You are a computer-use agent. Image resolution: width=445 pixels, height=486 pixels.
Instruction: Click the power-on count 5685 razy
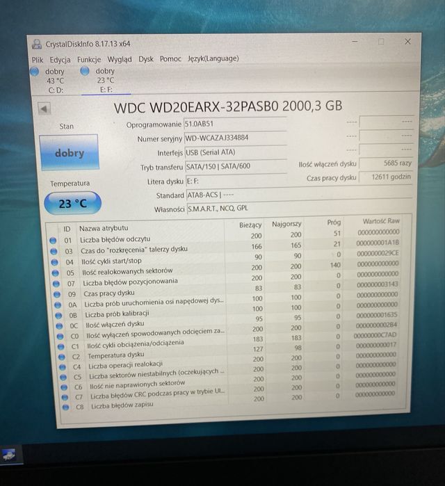tap(386, 163)
